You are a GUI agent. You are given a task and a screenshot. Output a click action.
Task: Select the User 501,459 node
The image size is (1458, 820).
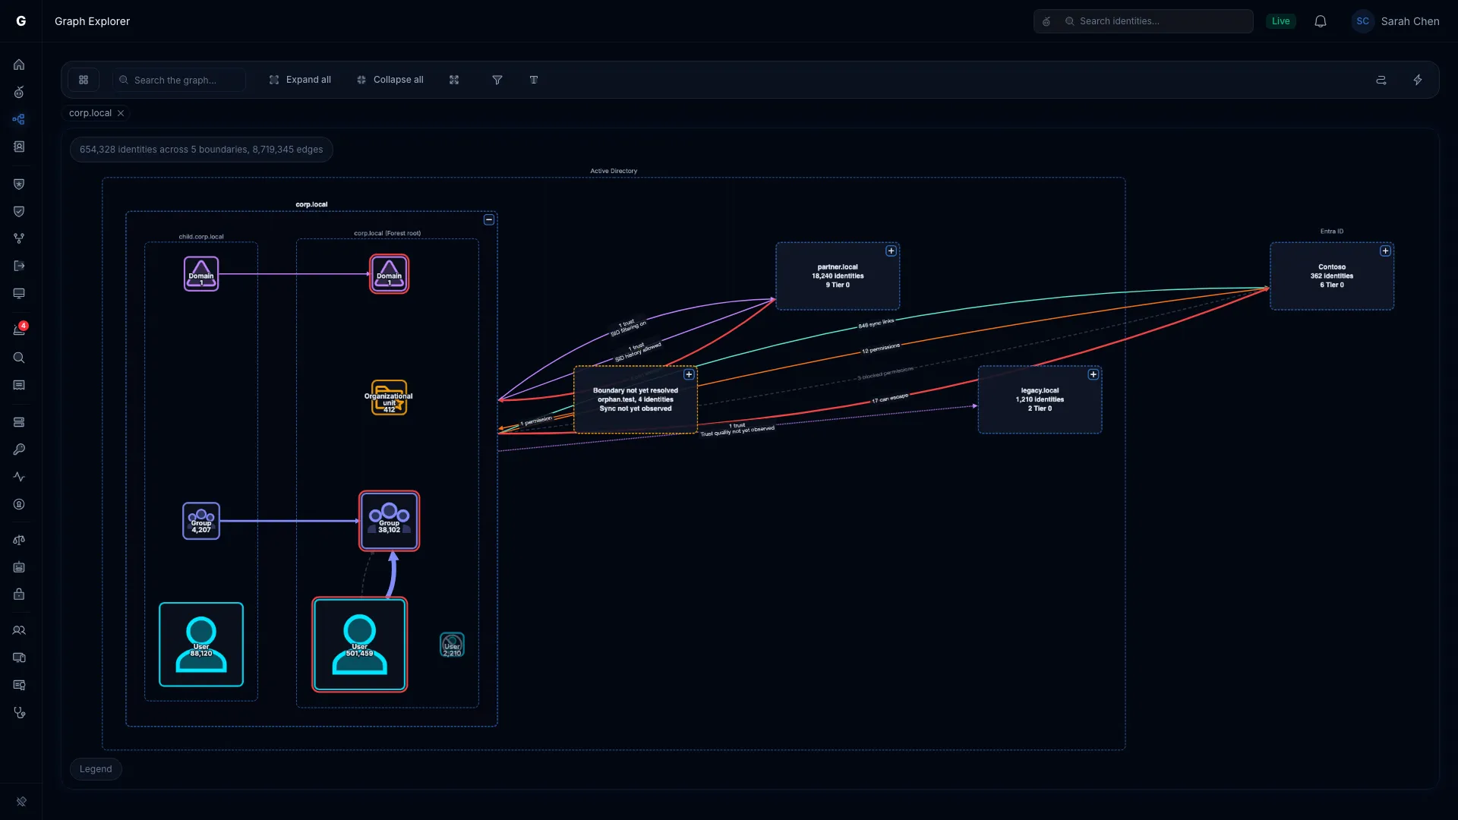[360, 645]
